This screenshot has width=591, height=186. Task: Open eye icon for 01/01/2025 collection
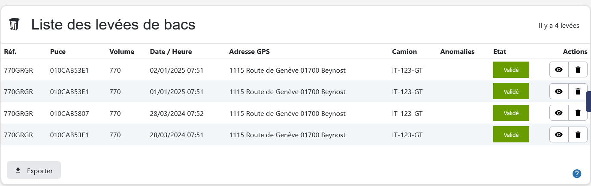tap(558, 92)
